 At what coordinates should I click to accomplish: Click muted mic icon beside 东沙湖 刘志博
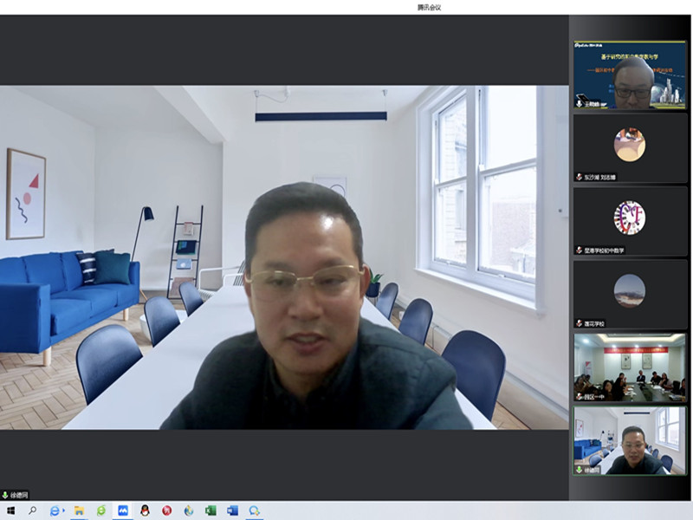pyautogui.click(x=579, y=177)
